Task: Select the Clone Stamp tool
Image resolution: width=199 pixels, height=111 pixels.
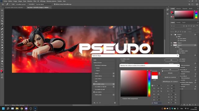Action: tap(2, 34)
